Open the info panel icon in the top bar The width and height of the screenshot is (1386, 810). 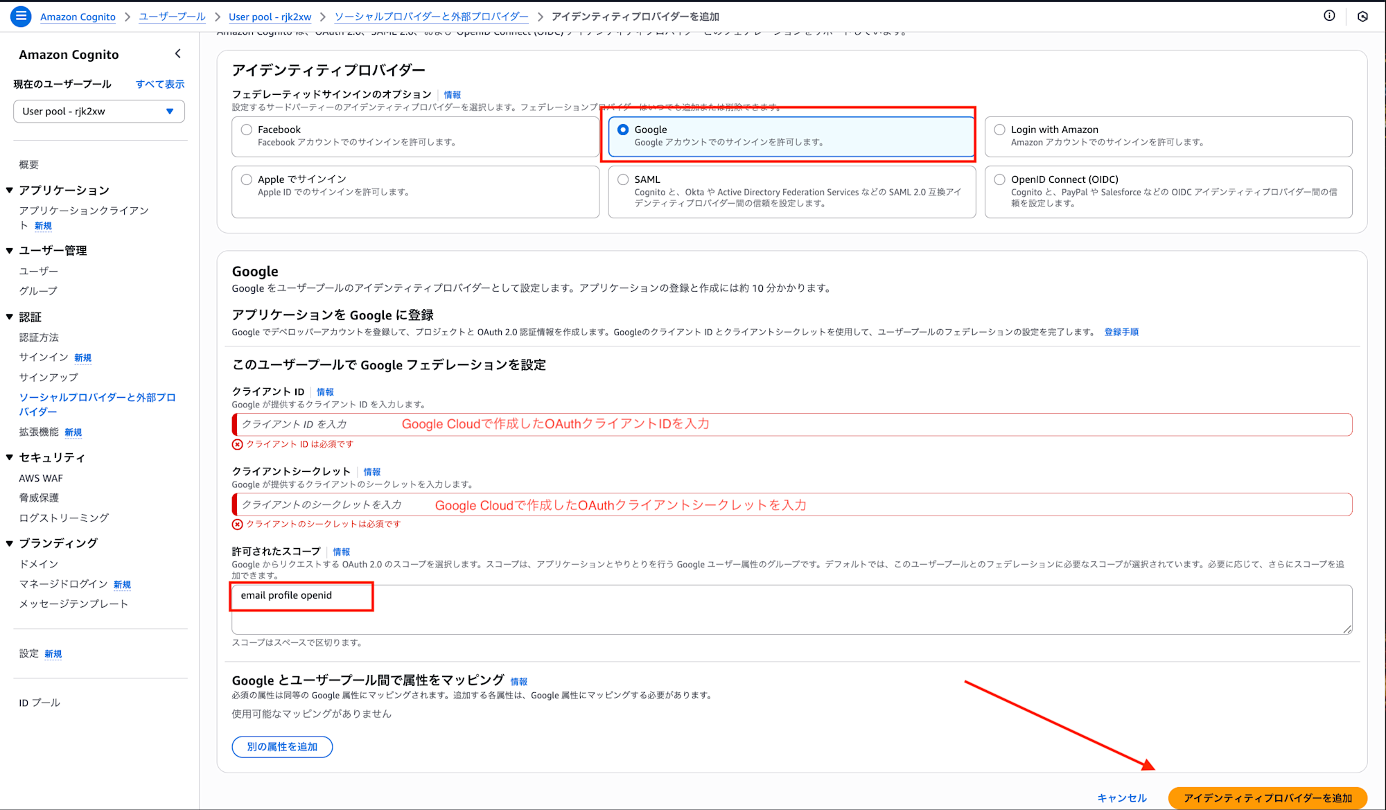[x=1329, y=16]
